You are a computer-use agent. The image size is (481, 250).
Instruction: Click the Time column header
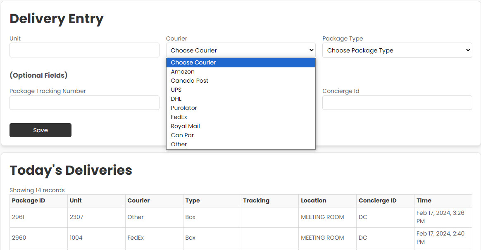[x=424, y=200]
